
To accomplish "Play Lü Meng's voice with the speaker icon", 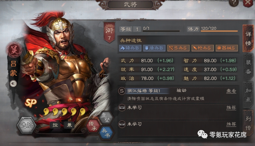I will 13,84.
